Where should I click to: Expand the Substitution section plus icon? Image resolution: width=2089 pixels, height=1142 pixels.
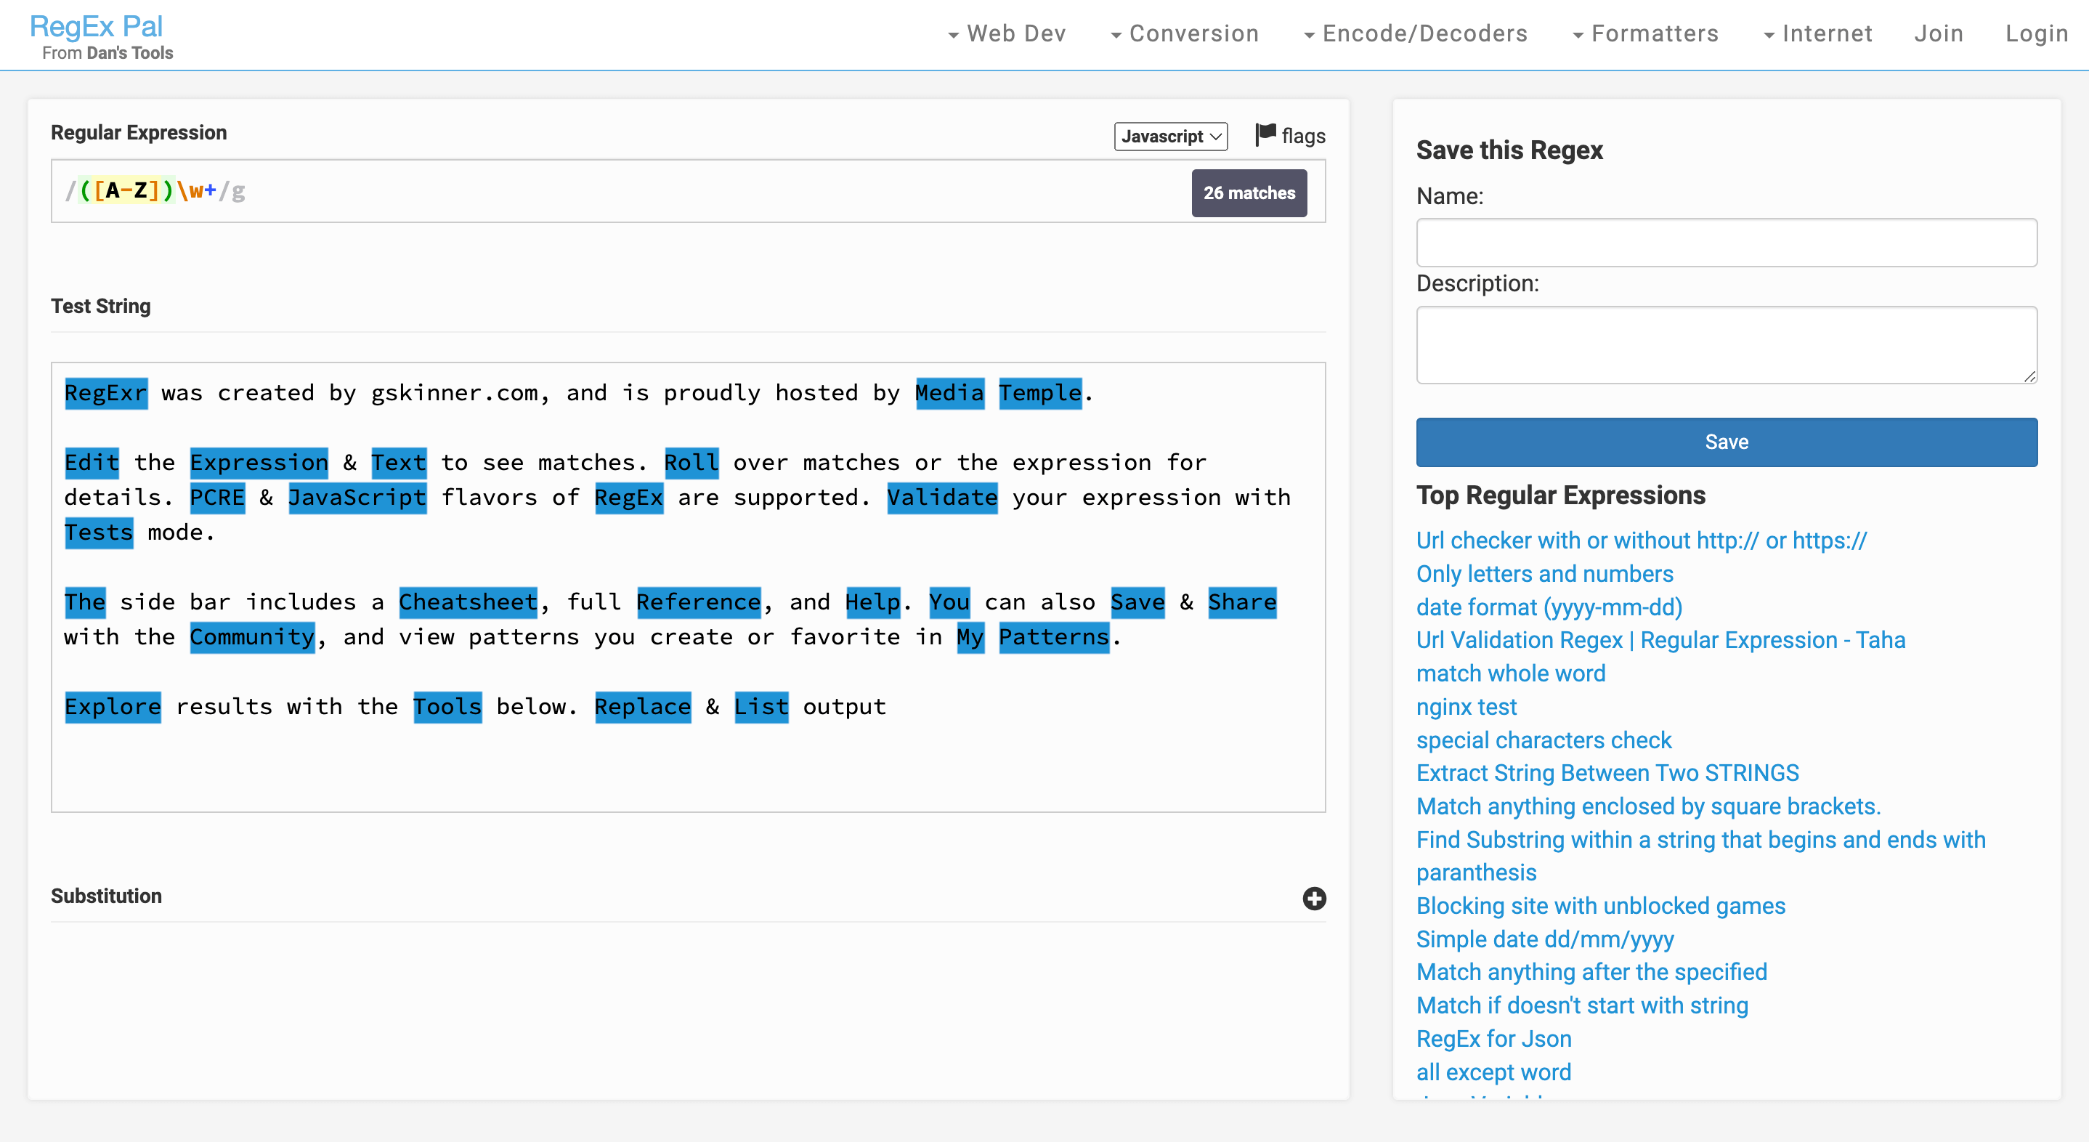click(x=1314, y=898)
